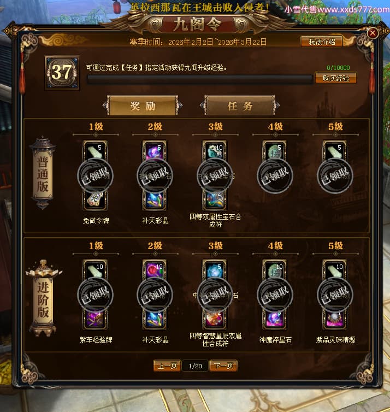Click 神魔淬星石 icon in 进阶版 level 4
Viewport: 390px width, 412px height.
click(x=275, y=319)
